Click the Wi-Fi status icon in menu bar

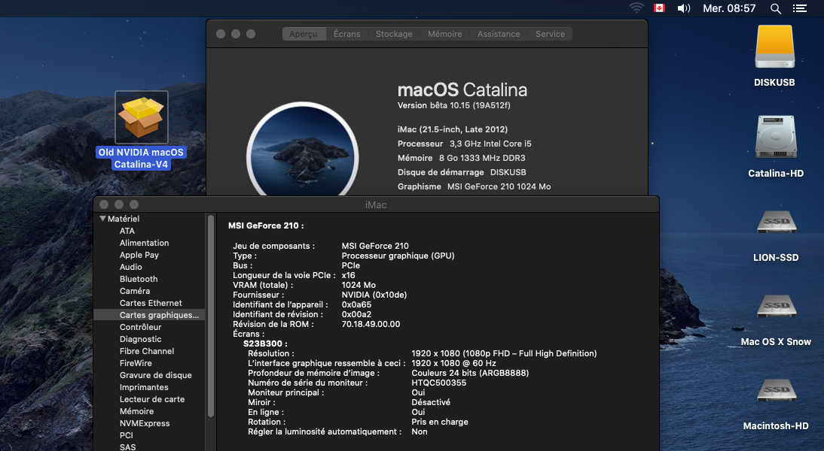[x=636, y=8]
